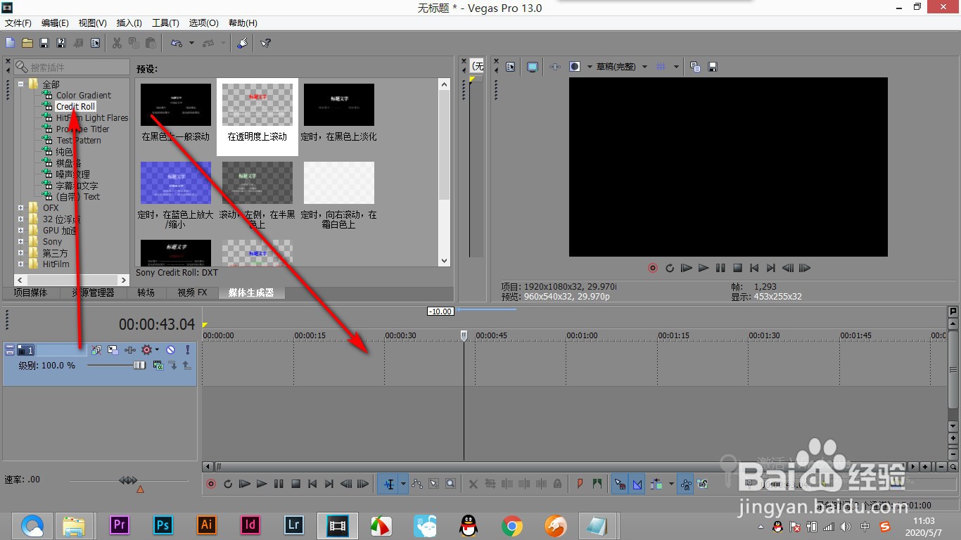Click Play in the preview window
Screen dimensions: 961x540
tap(704, 268)
